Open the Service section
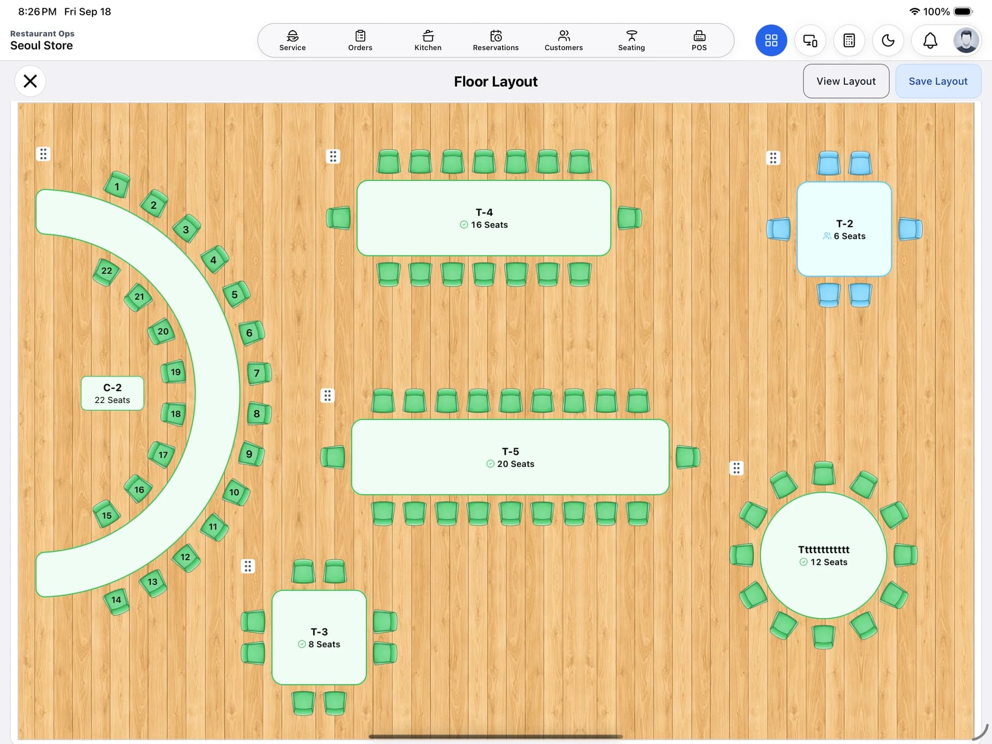 coord(292,40)
